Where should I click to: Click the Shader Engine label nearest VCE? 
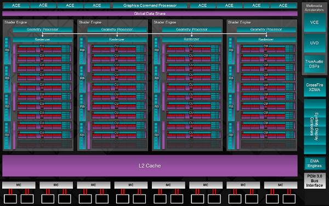240,22
